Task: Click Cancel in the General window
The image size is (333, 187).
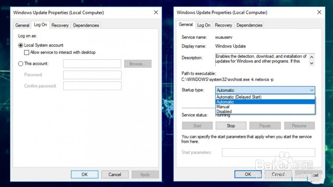Action: click(x=278, y=174)
